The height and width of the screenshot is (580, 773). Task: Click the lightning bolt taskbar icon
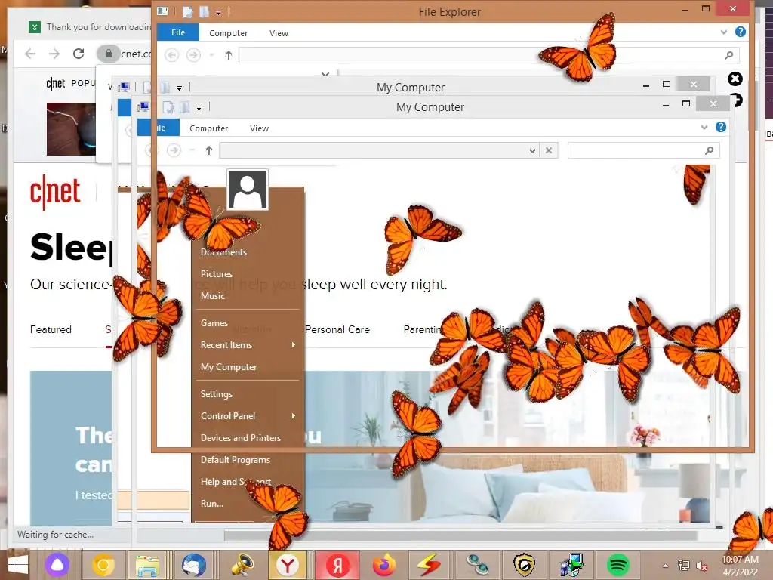tap(429, 565)
